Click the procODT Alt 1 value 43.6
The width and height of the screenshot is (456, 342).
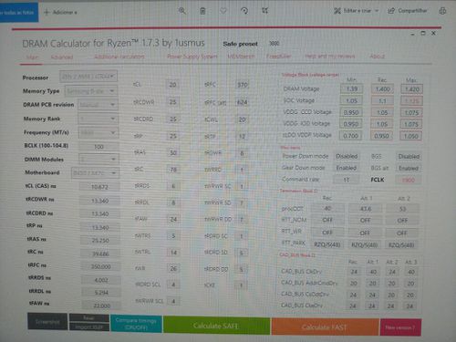366,209
